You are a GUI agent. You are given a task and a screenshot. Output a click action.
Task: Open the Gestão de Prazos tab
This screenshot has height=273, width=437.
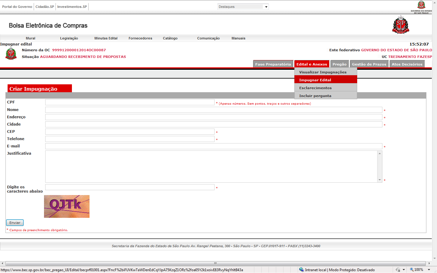coord(369,64)
